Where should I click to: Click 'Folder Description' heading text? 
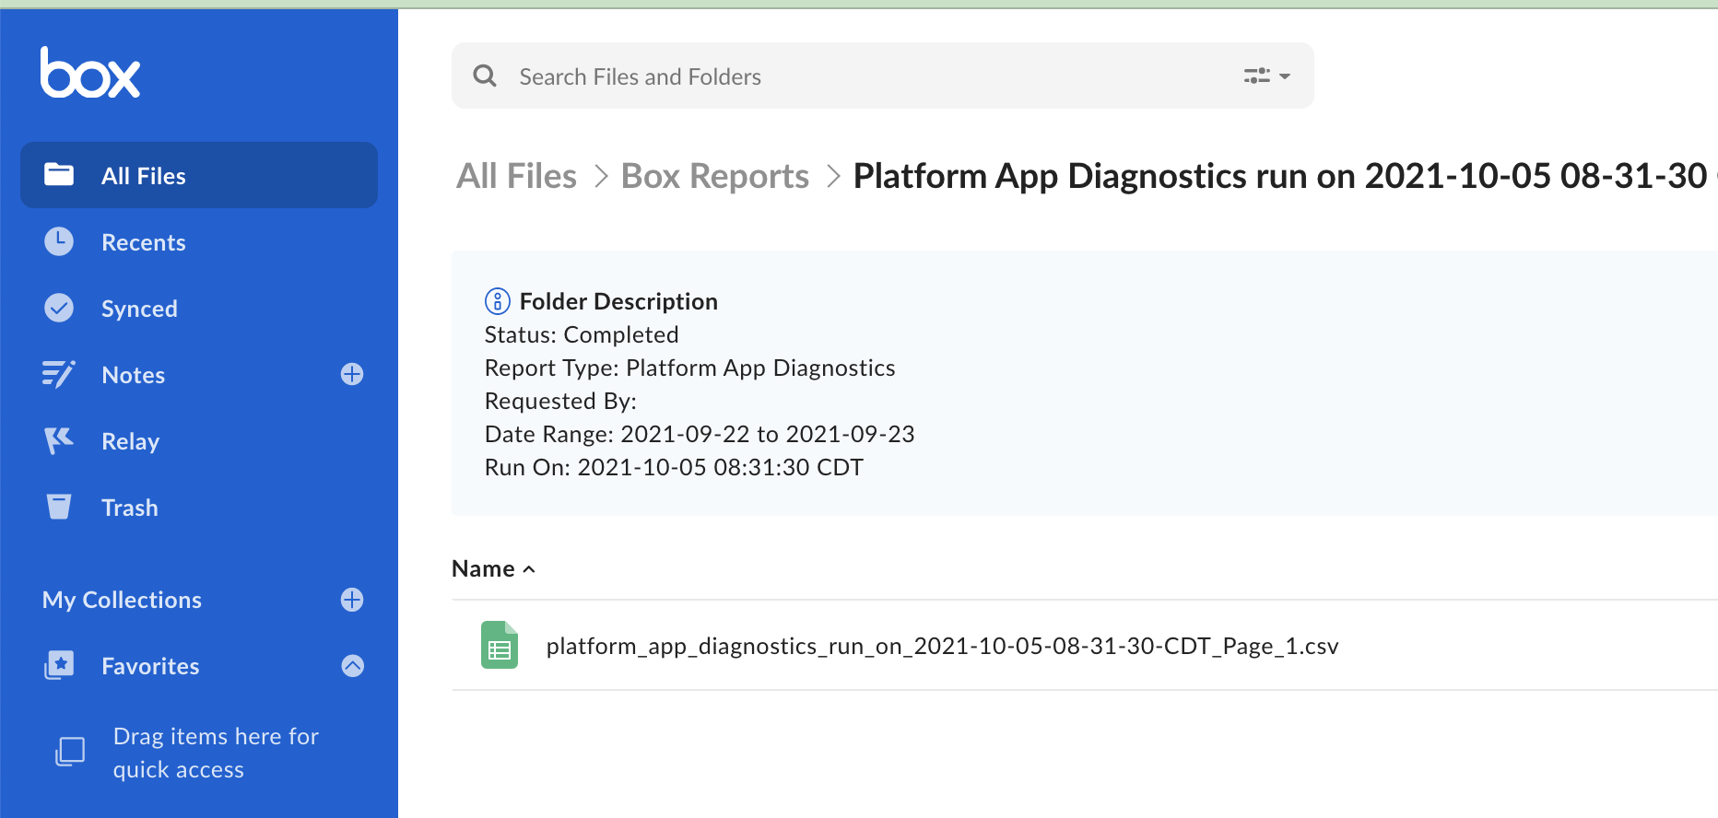coord(618,301)
